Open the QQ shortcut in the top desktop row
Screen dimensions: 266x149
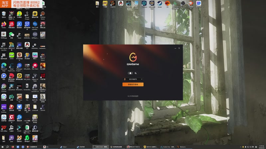click(x=121, y=4)
